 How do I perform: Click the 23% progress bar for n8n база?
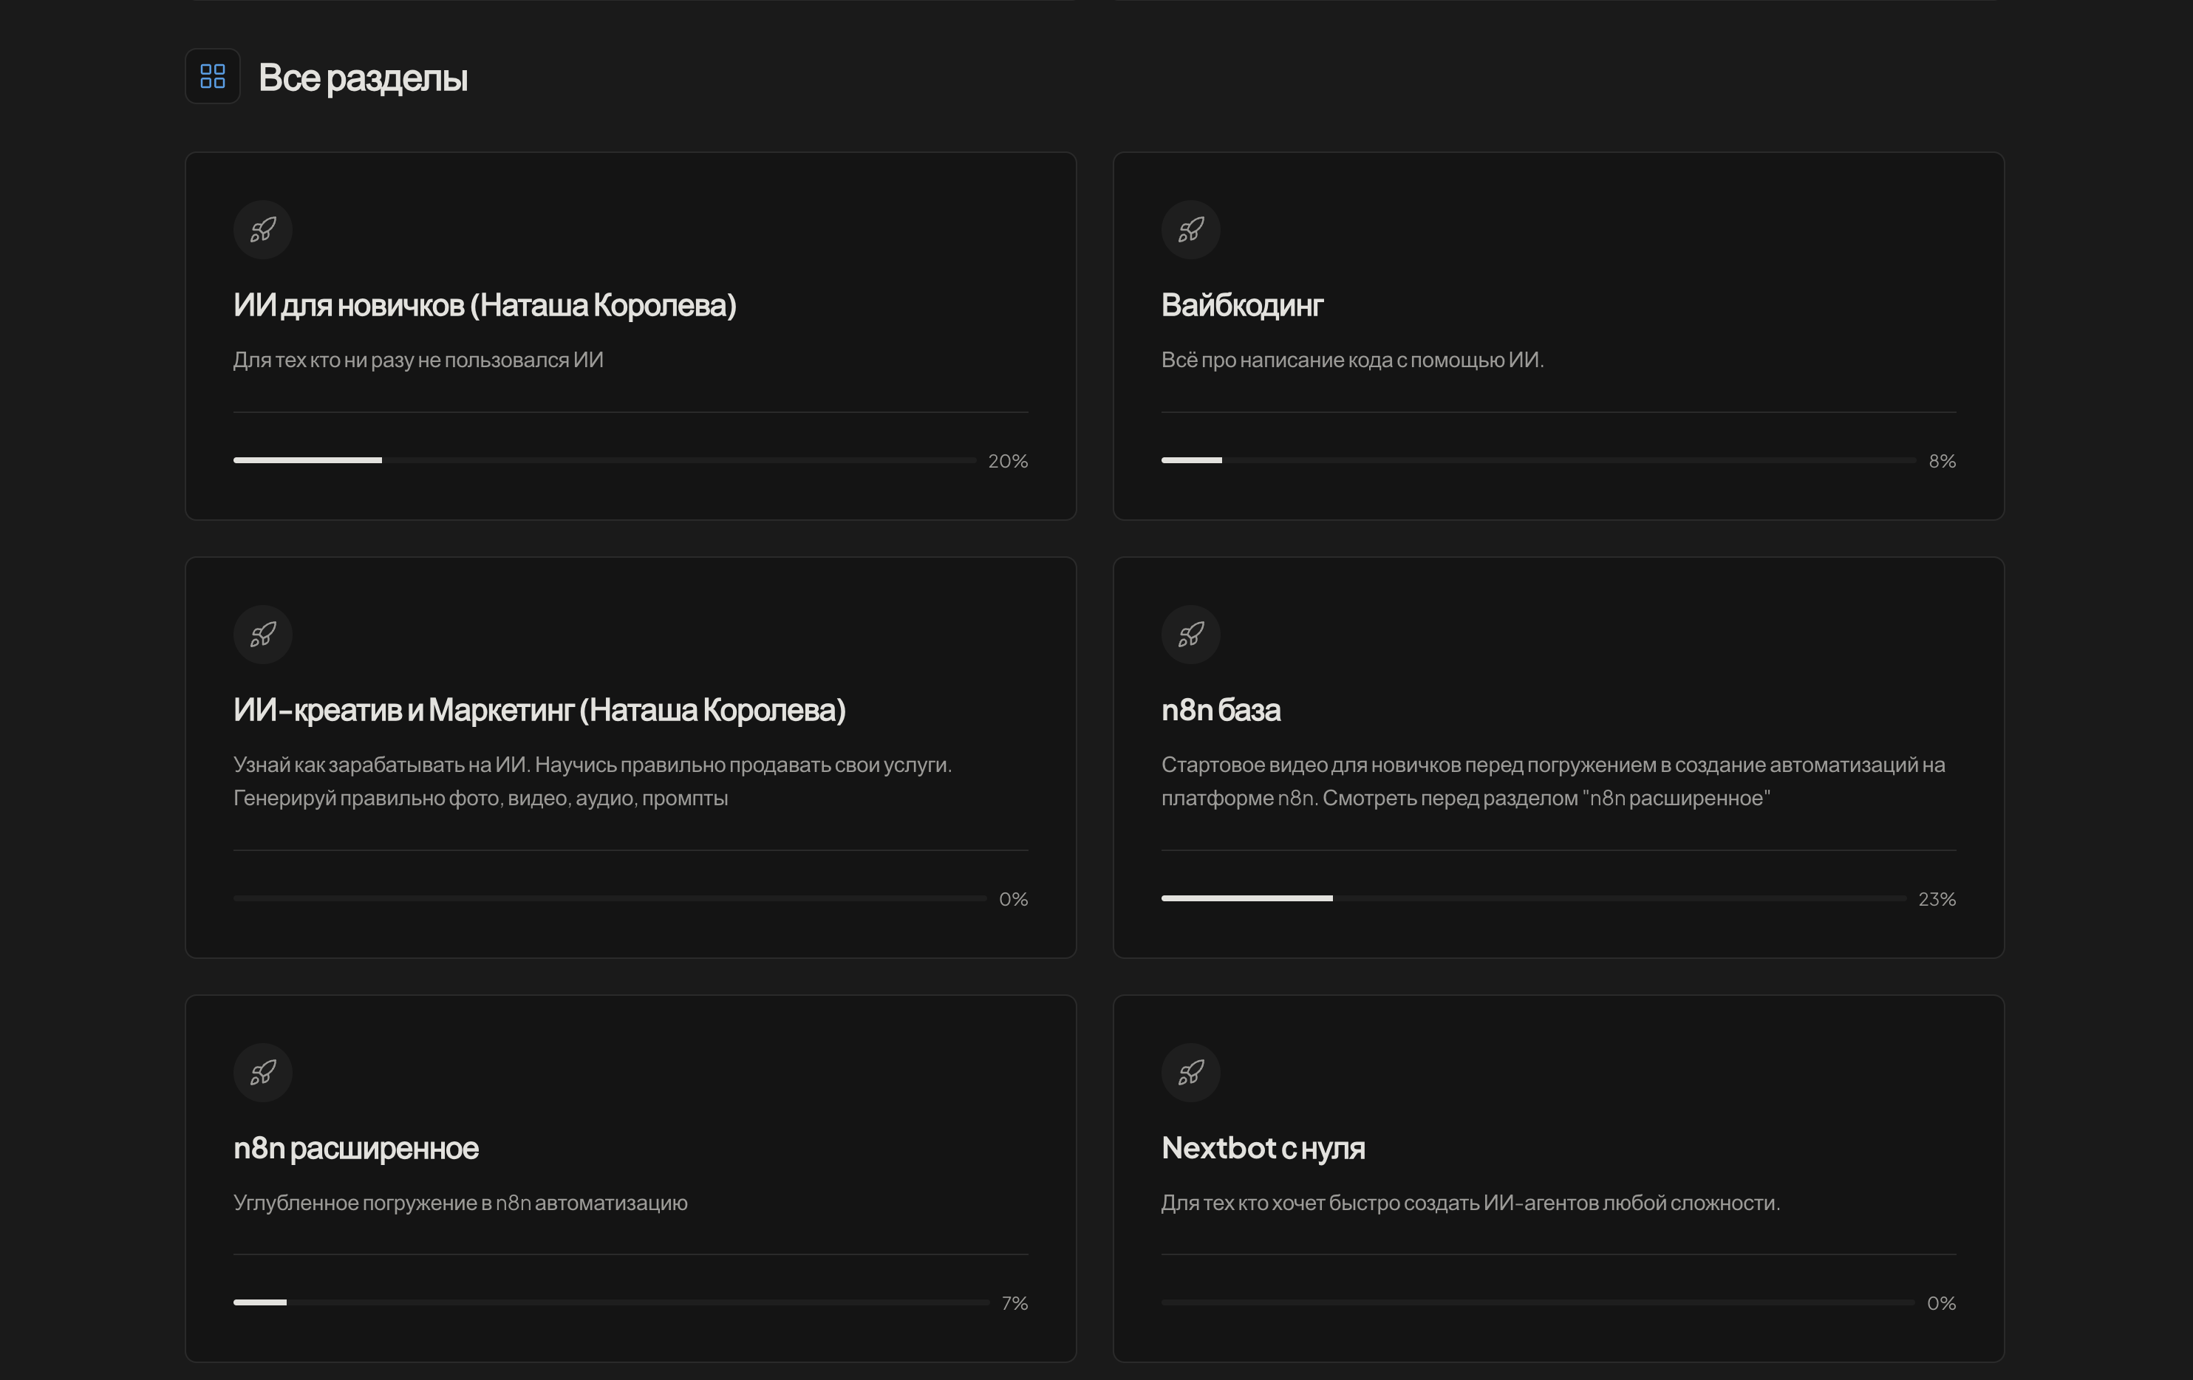pos(1532,898)
